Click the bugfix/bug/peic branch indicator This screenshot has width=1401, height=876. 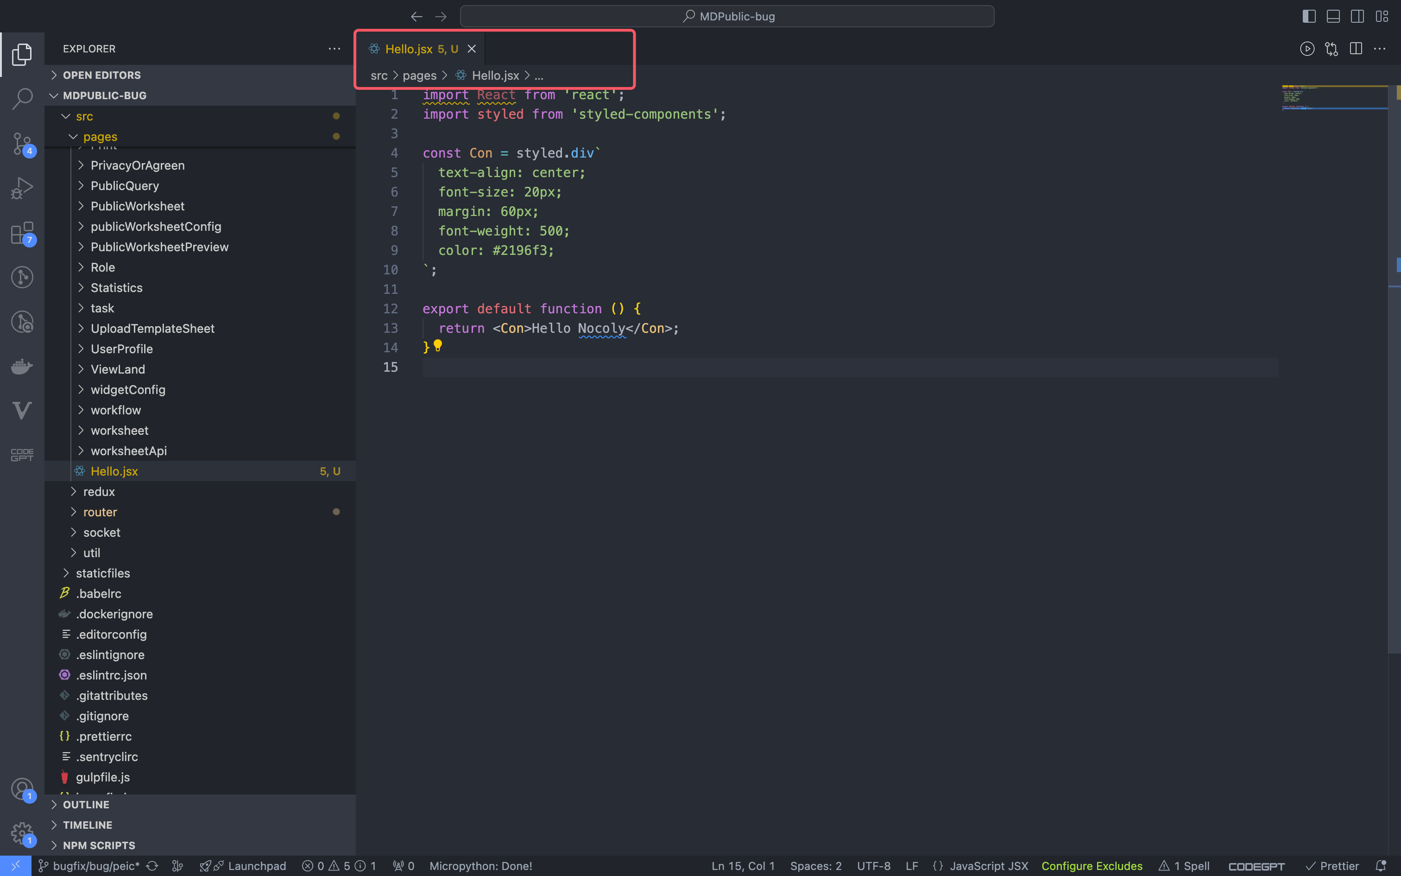(89, 866)
